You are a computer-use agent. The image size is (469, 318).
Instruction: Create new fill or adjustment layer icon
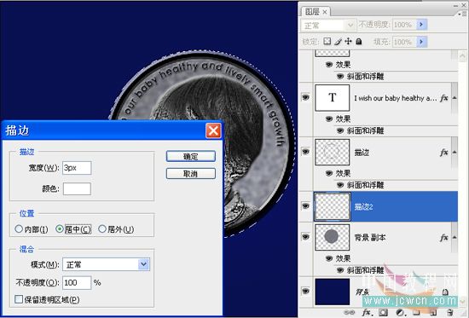pos(400,312)
